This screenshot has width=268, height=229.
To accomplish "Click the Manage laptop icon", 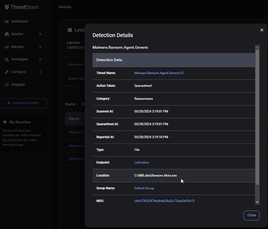I will tap(7, 47).
